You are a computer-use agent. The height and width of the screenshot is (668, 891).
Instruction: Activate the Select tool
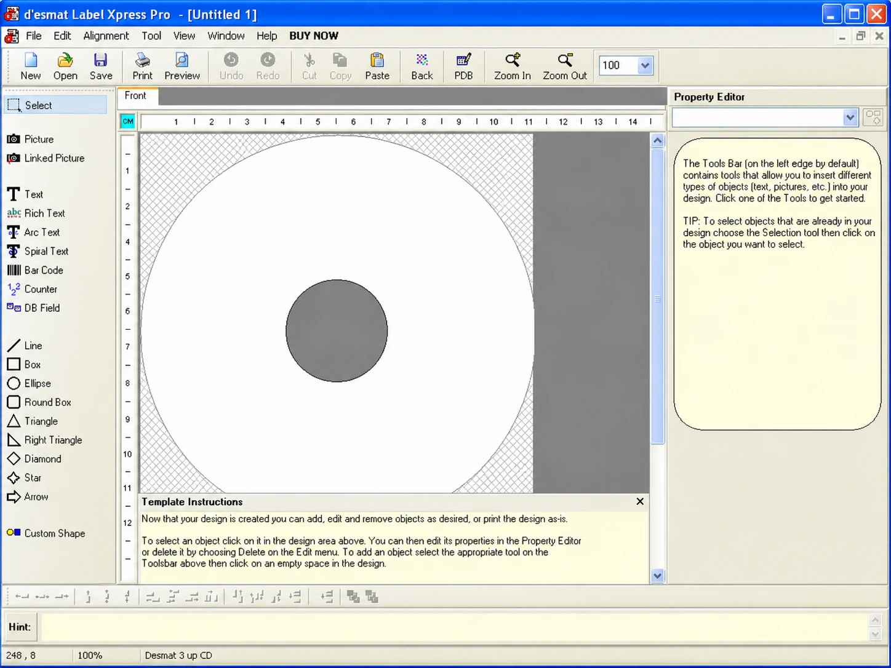pos(56,105)
